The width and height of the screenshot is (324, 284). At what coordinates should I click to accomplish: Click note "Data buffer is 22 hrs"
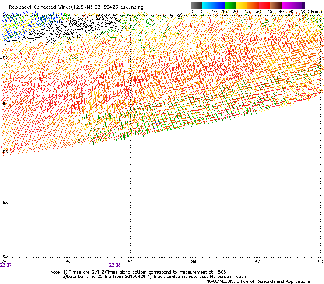[88, 277]
